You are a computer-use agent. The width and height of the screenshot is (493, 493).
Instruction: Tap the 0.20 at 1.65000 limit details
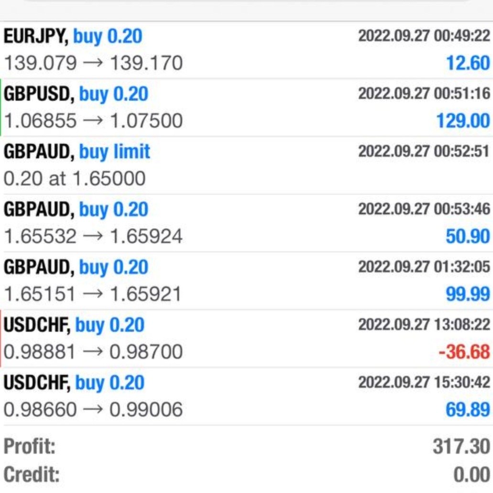[x=75, y=178]
